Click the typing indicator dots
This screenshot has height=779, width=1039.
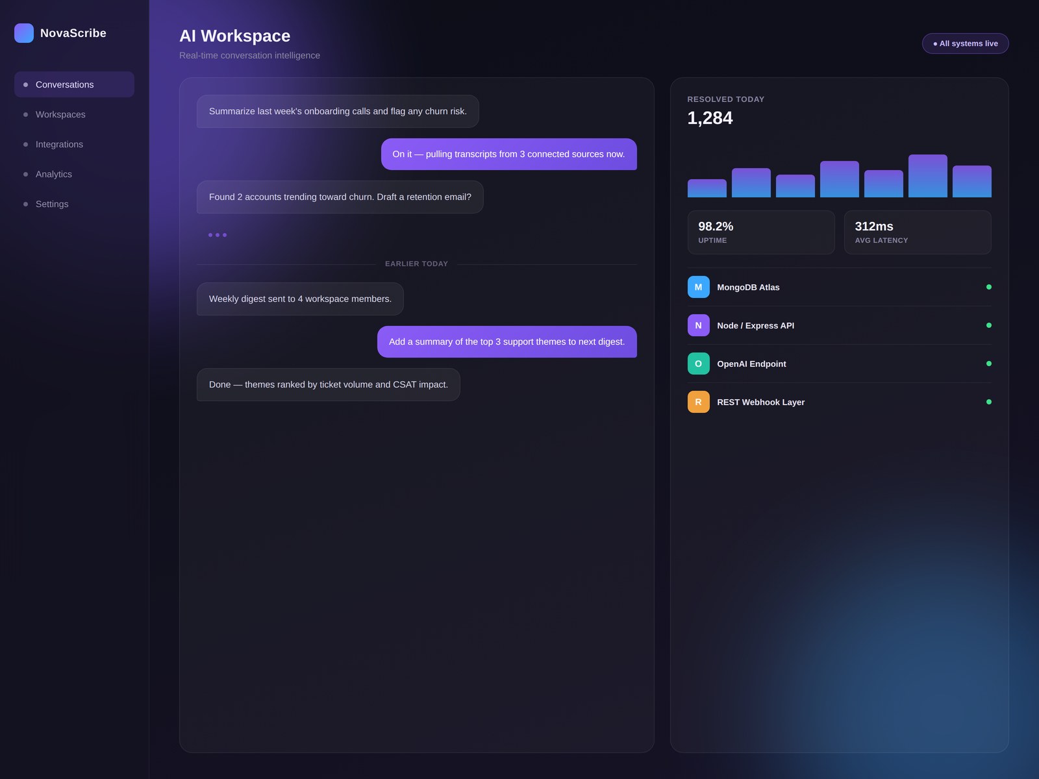click(x=218, y=235)
